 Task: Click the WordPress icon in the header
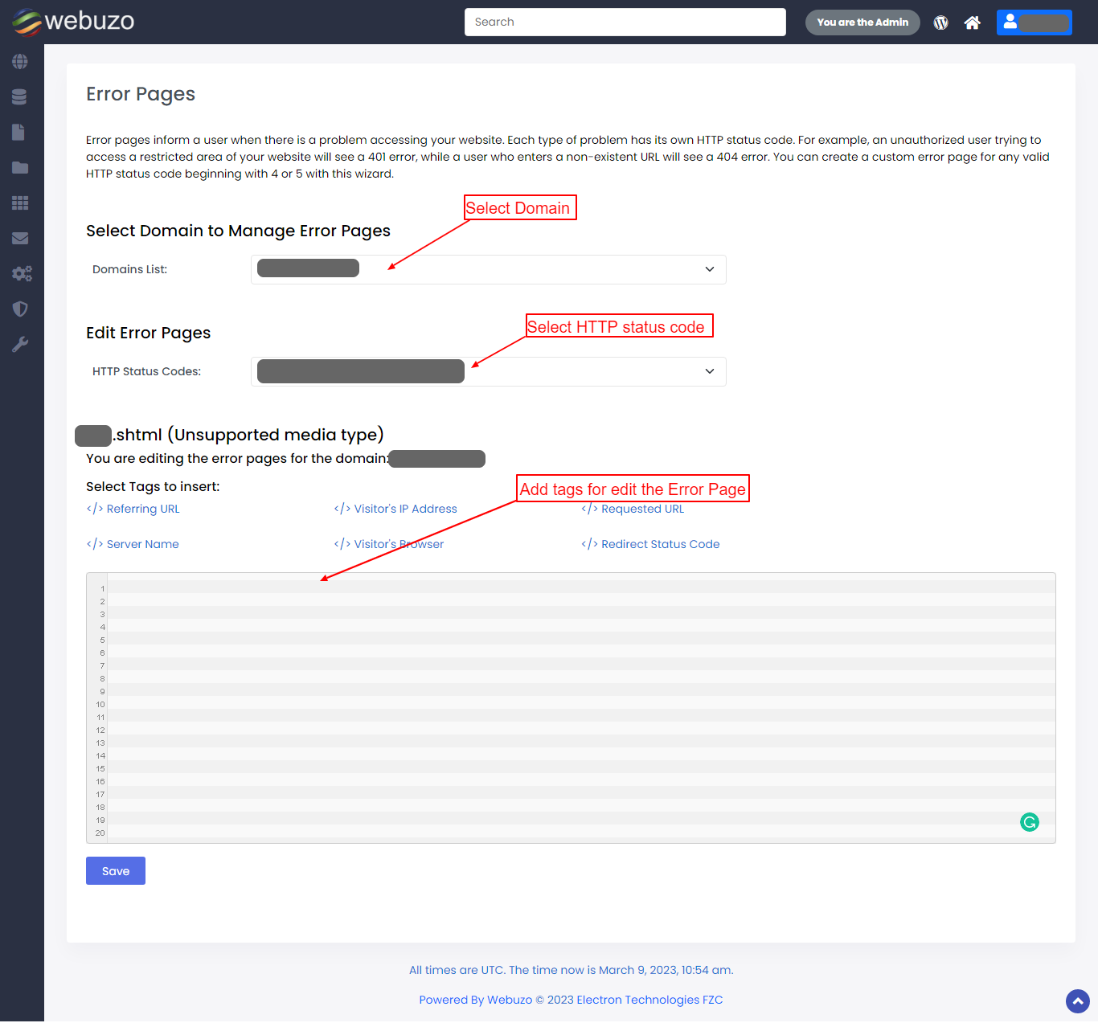940,23
